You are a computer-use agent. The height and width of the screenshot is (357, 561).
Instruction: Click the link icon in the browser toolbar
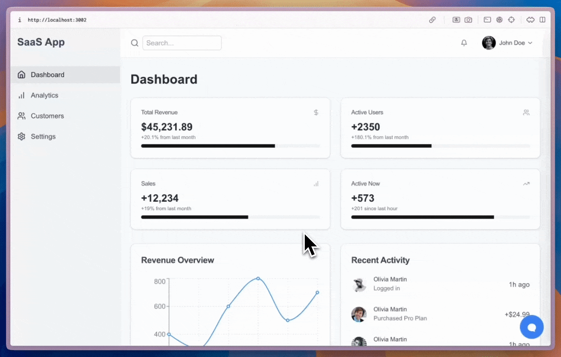click(x=432, y=20)
